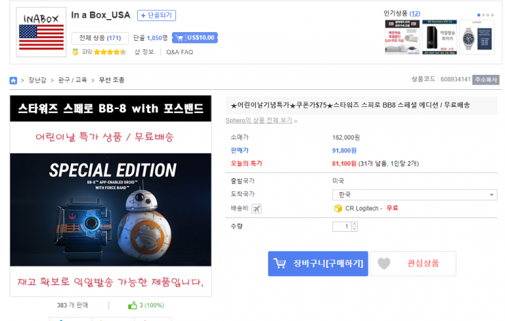The width and height of the screenshot is (505, 321).
Task: Focus the quantity input field
Action: (342, 226)
